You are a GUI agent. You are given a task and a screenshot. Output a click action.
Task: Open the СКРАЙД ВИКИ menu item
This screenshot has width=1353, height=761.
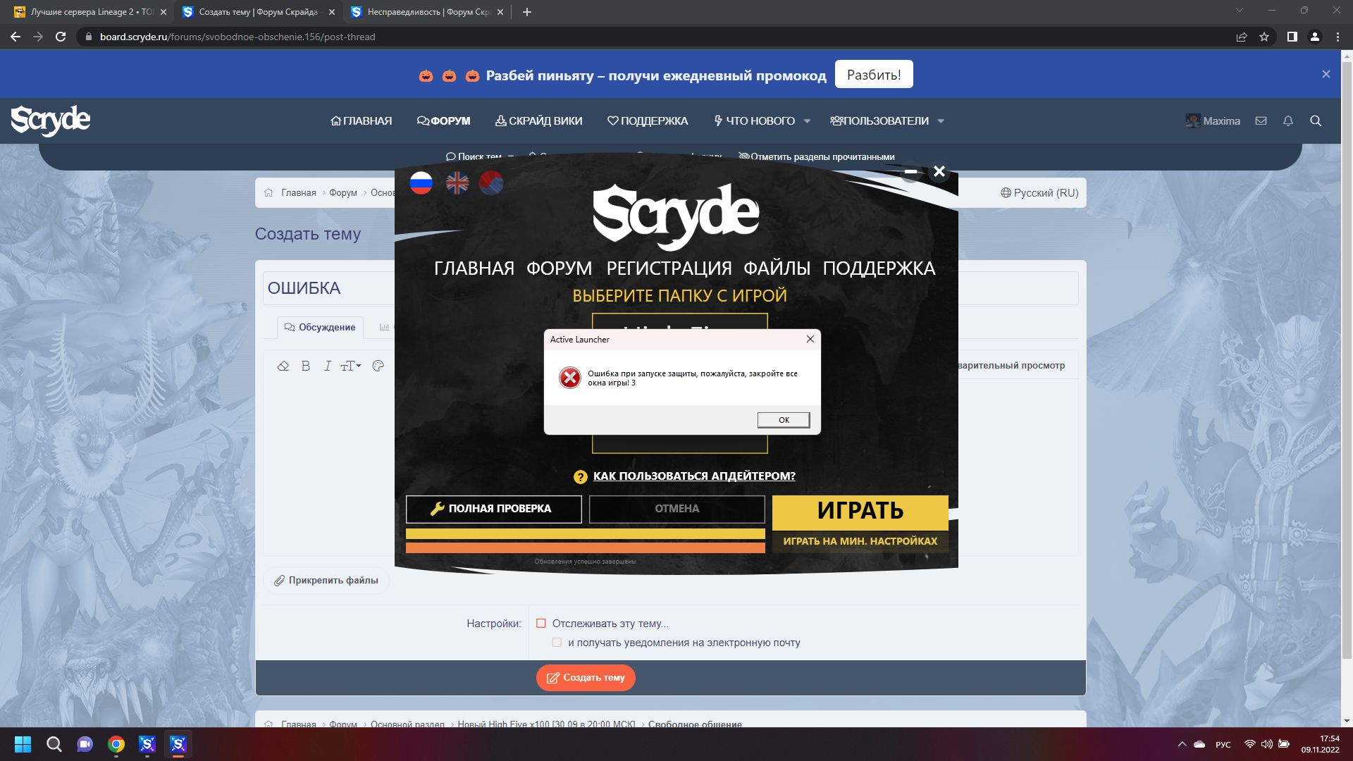click(x=539, y=120)
